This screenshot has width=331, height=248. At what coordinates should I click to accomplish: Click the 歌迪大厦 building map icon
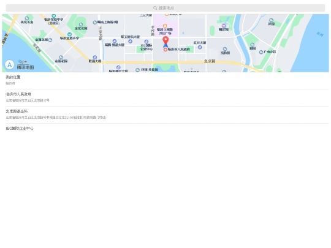point(95,57)
